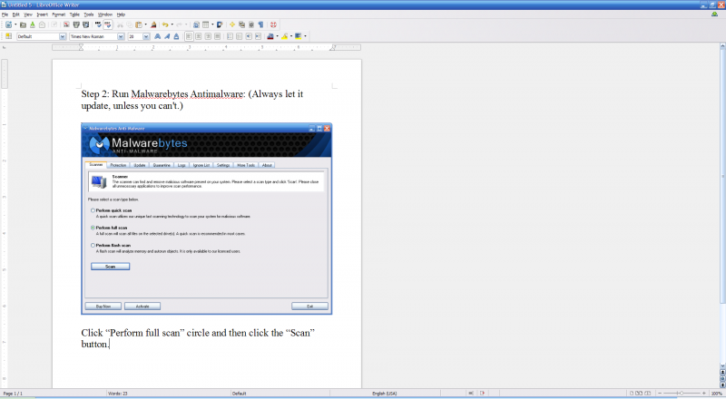Click the Scan button in Malwarebytes image
This screenshot has height=399, width=726.
coord(111,267)
